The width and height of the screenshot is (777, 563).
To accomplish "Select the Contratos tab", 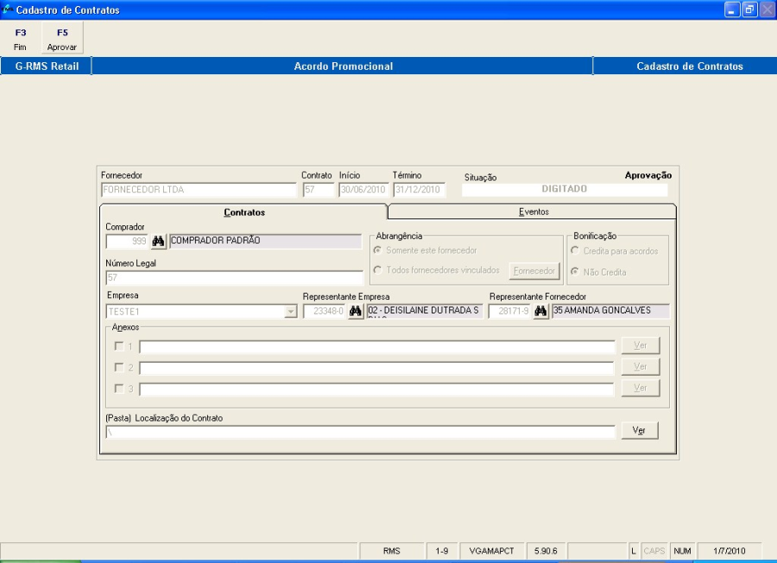I will (x=244, y=212).
